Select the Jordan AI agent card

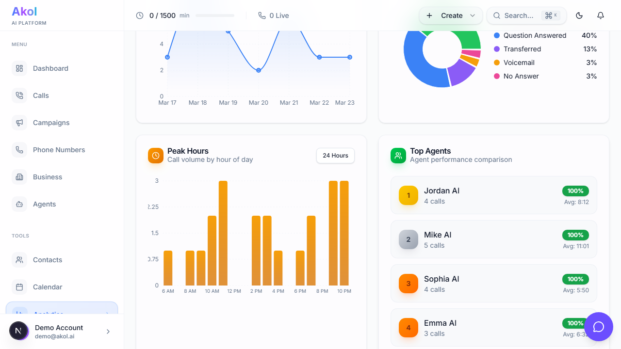point(493,195)
